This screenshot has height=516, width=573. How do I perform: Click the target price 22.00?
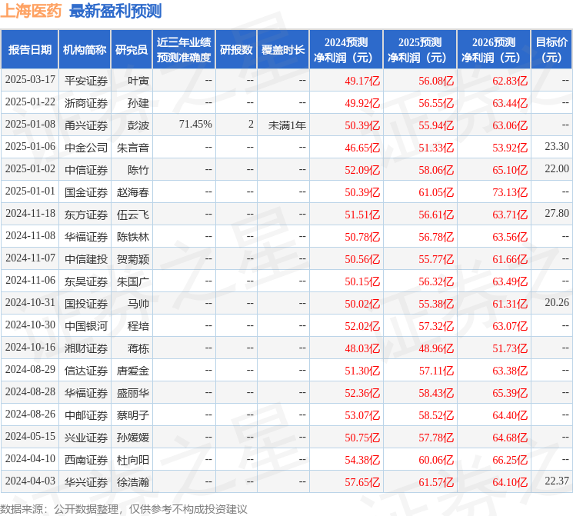point(557,169)
